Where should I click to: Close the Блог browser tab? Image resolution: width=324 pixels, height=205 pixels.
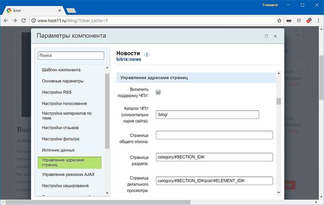coord(60,10)
